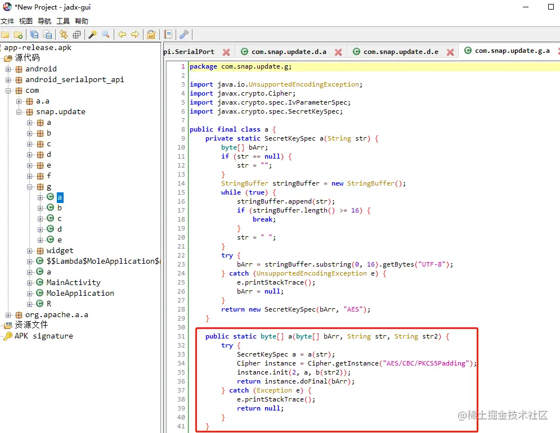Open the MoleApplication class
Screen dimensions: 560x433
80,294
